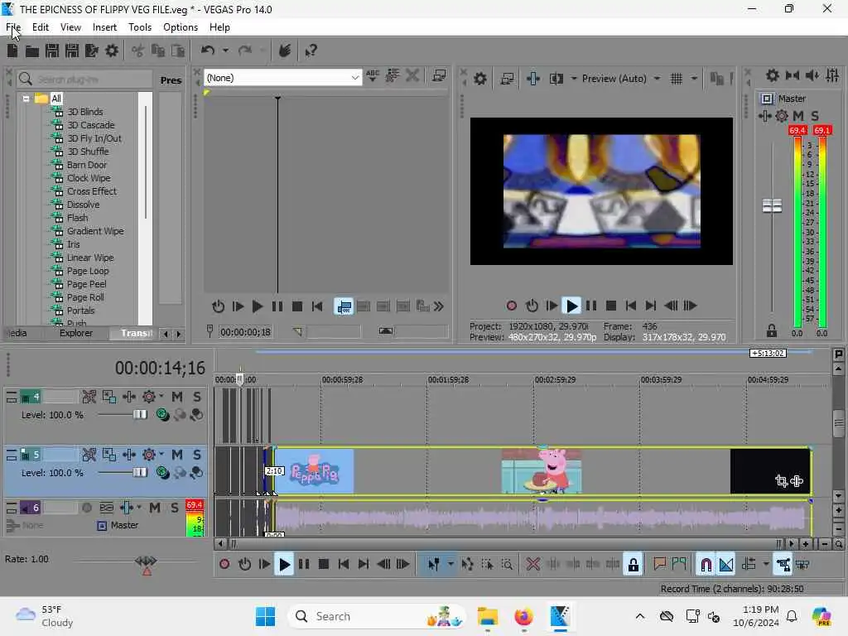Click the Record button in timeline transport
848x636 pixels.
point(224,565)
